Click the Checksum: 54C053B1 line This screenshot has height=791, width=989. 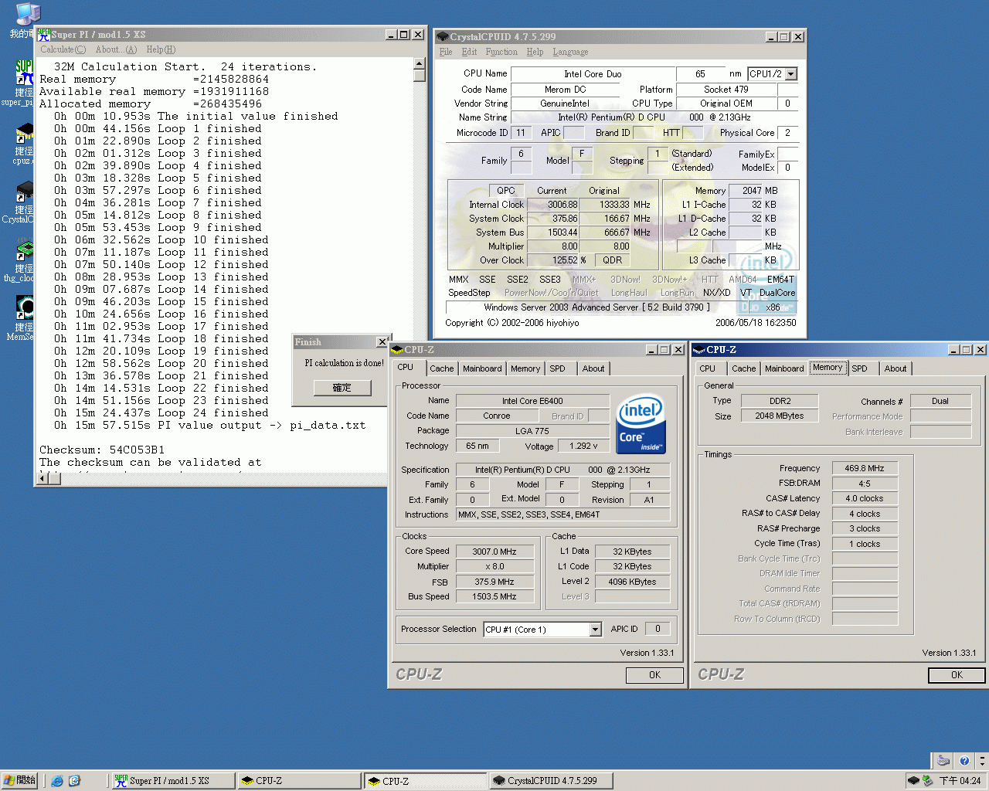102,450
